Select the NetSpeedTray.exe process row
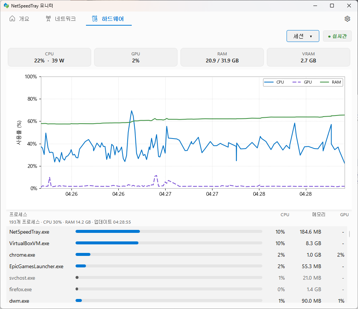This screenshot has width=358, height=309. coord(177,232)
